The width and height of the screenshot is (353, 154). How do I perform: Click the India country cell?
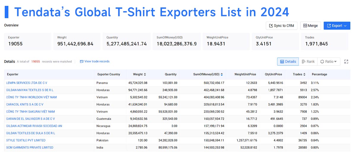coord(99,148)
